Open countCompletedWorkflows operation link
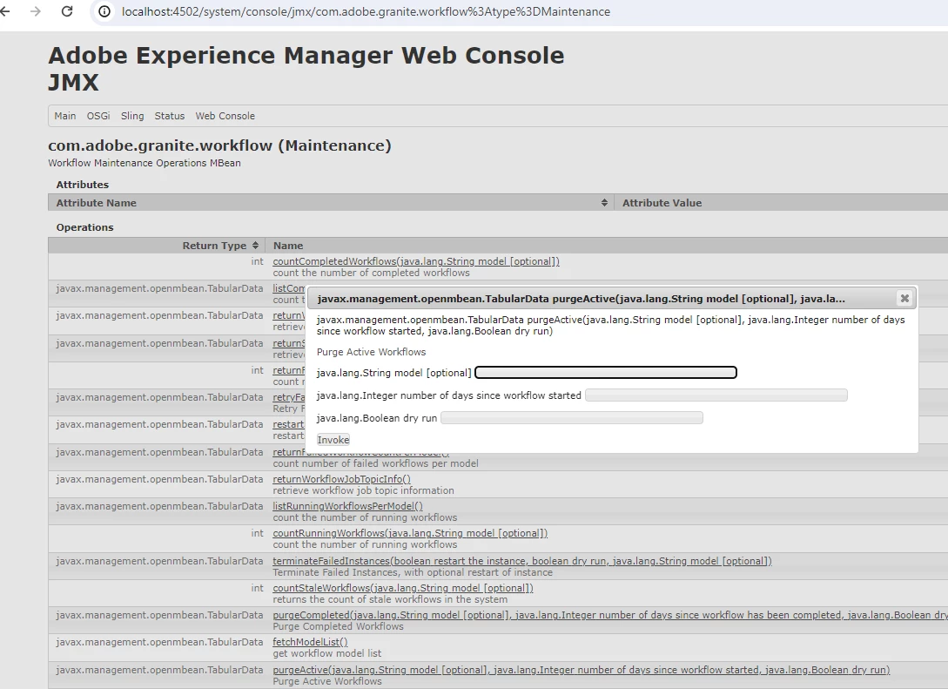948x689 pixels. click(x=416, y=261)
